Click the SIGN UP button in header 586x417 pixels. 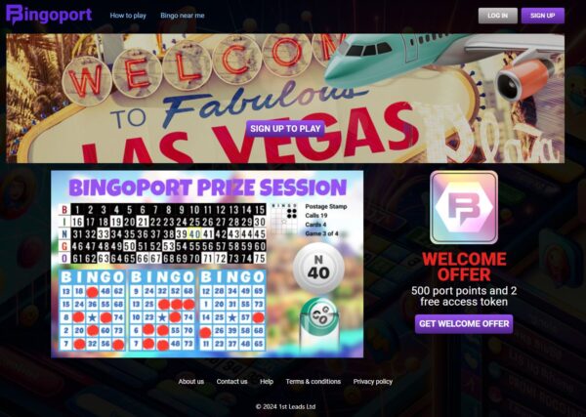click(x=543, y=16)
